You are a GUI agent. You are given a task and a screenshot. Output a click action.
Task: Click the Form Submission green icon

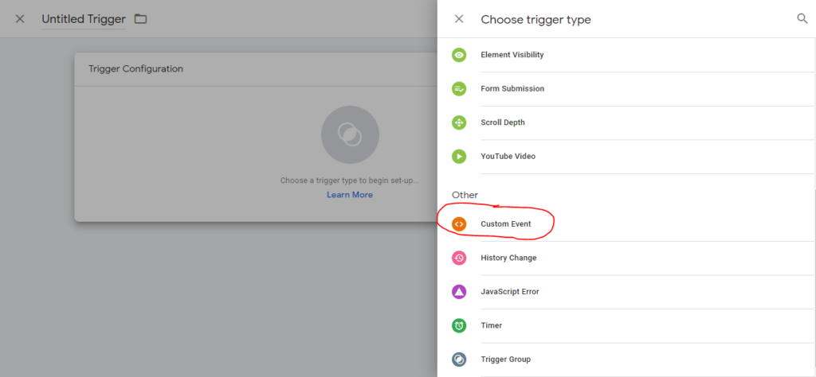(x=459, y=89)
